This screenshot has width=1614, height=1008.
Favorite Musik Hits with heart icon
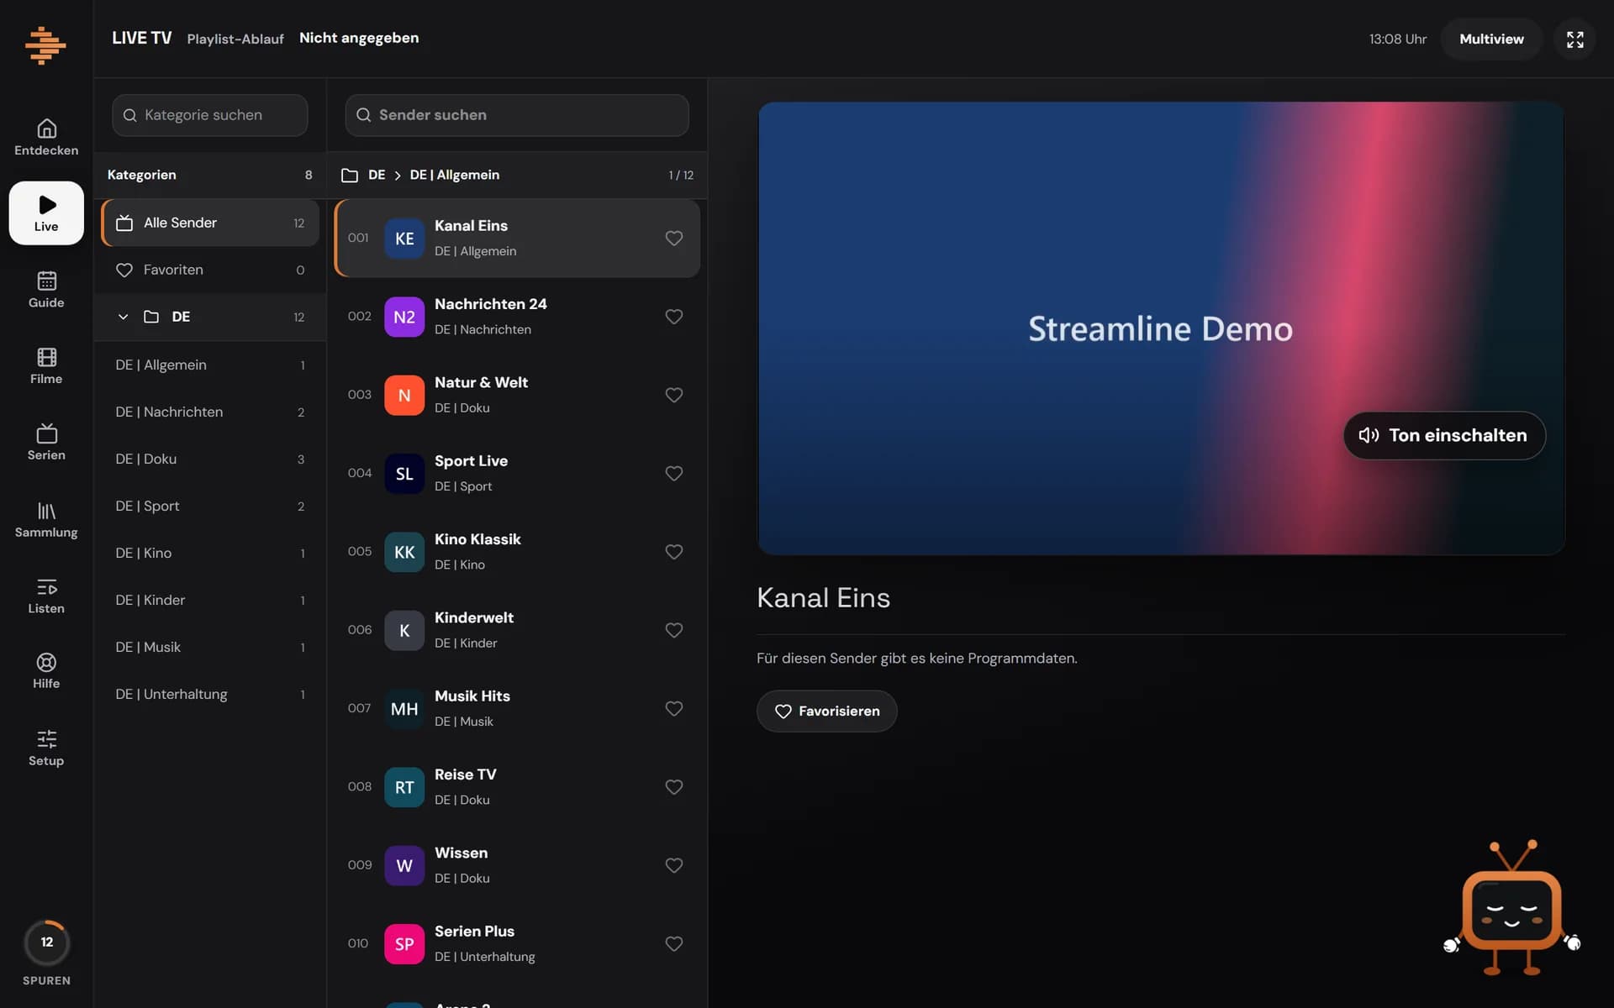[x=674, y=709]
